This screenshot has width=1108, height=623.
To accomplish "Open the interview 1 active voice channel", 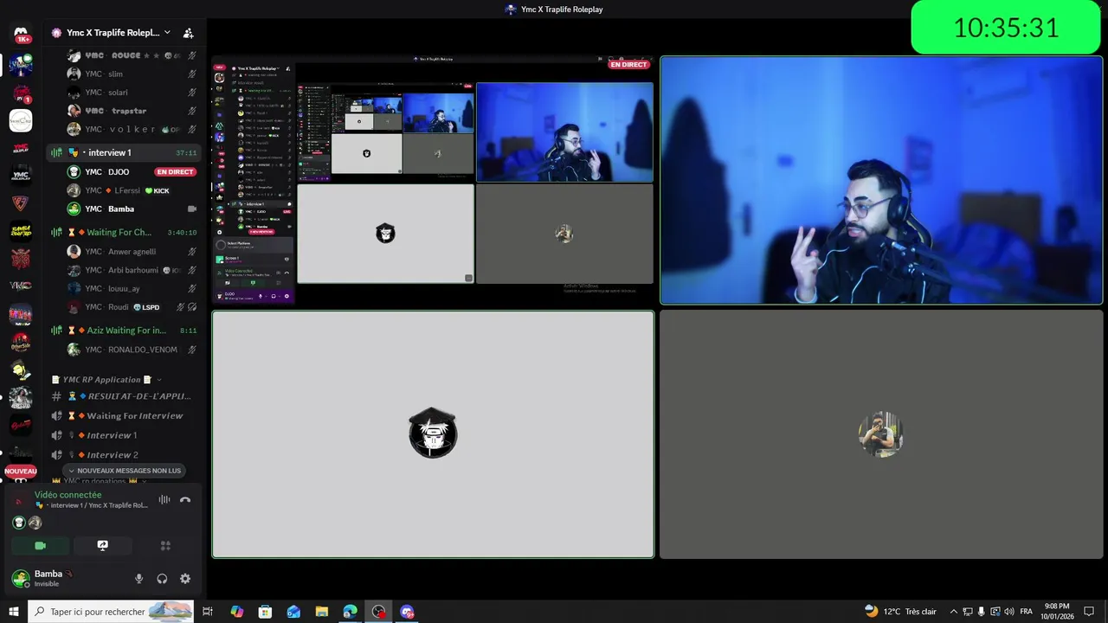I will 124,152.
